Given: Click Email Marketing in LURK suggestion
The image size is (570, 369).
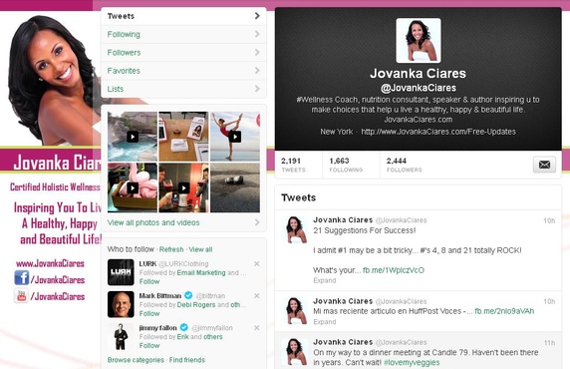Looking at the screenshot, I should [201, 273].
